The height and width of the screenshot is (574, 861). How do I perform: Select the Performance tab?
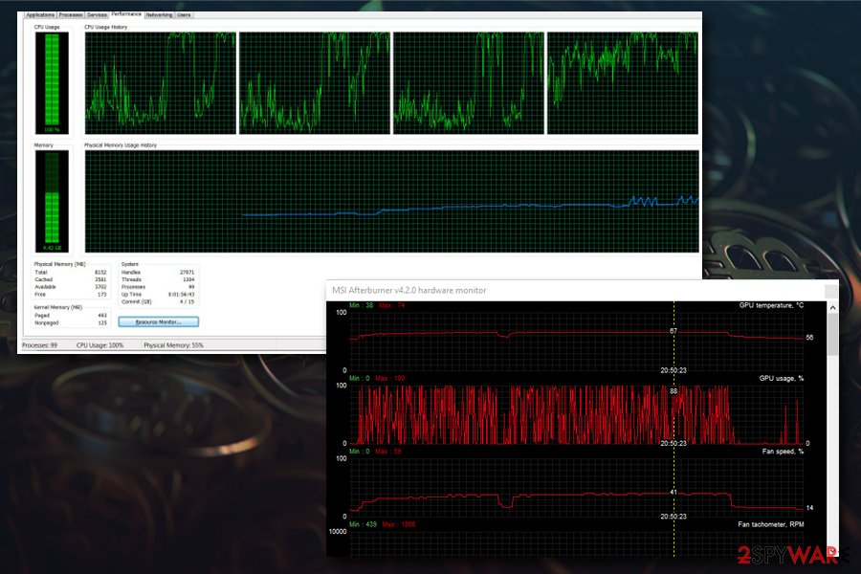(125, 13)
